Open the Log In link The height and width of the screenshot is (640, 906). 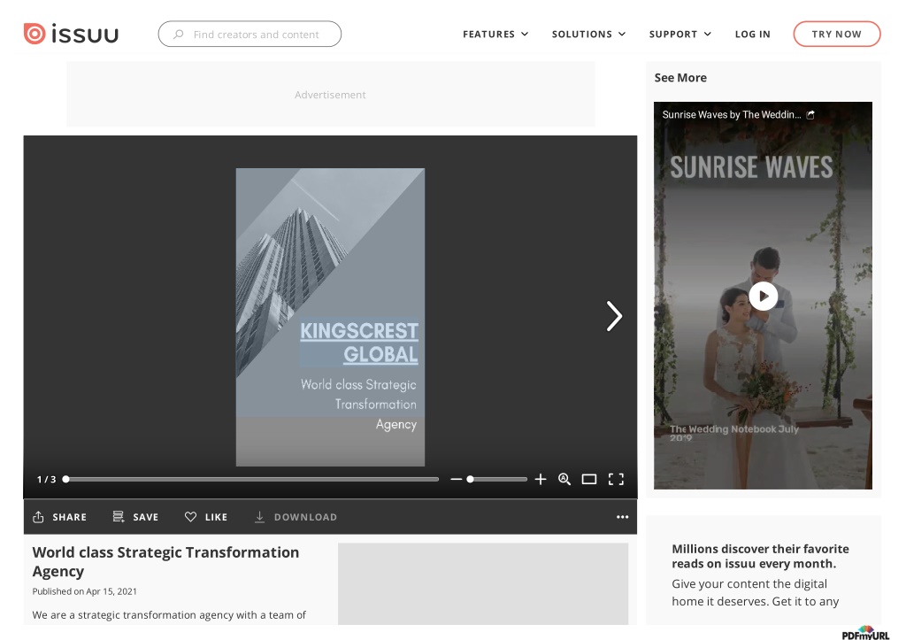tap(752, 35)
